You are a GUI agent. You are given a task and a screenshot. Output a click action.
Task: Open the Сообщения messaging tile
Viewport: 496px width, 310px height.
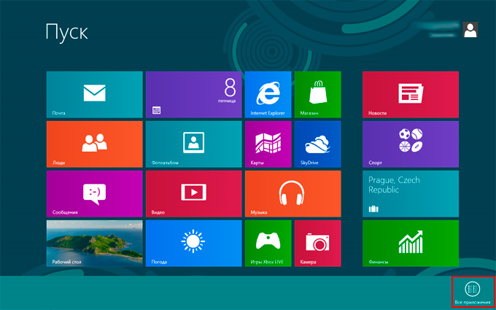pyautogui.click(x=94, y=194)
